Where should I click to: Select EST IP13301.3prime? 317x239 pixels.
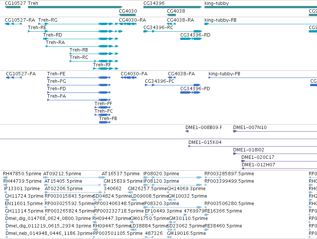coord(6,192)
